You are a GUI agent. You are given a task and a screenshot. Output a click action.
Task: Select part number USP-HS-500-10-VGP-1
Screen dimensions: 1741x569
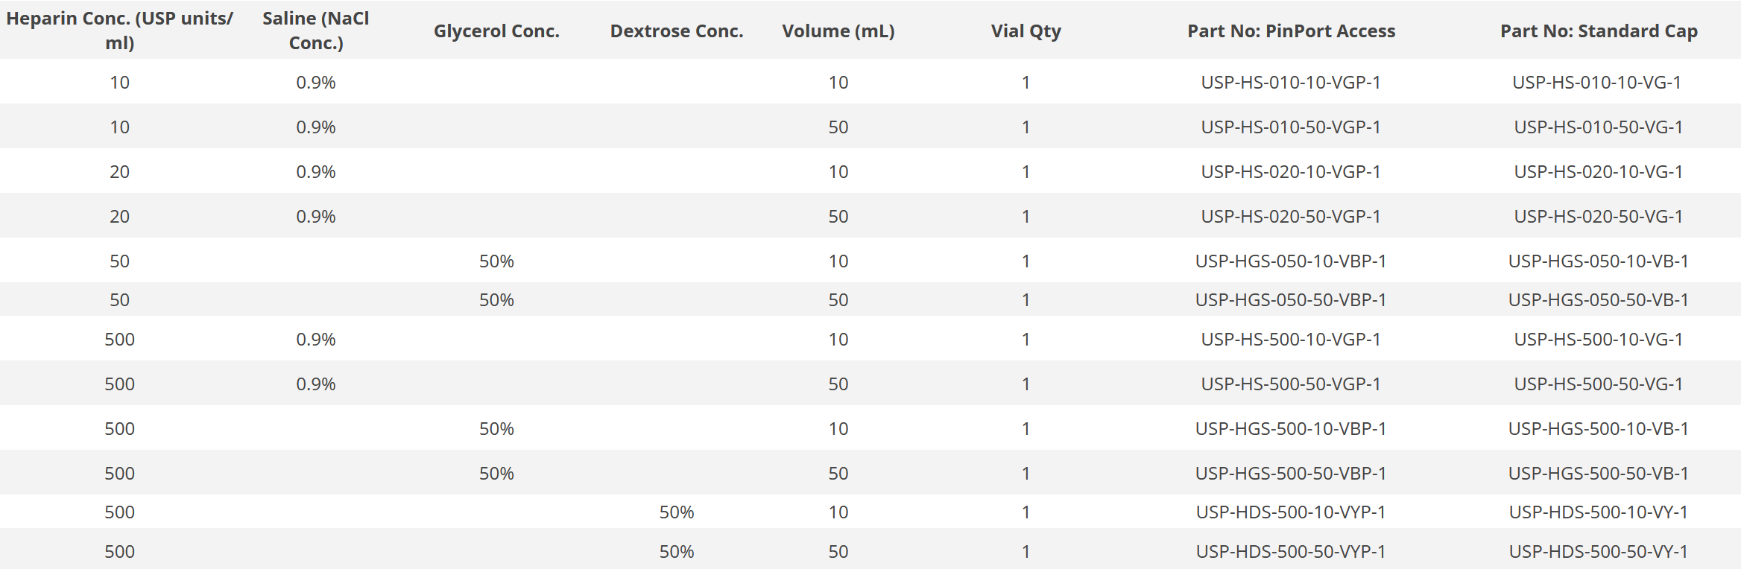1291,340
